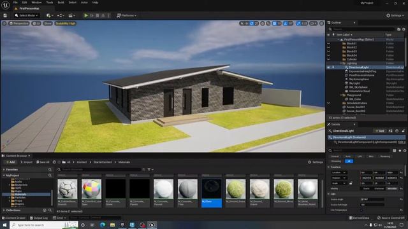Click the StarterContent breadcrumb
Screen dimensions: 408x229
(103, 162)
